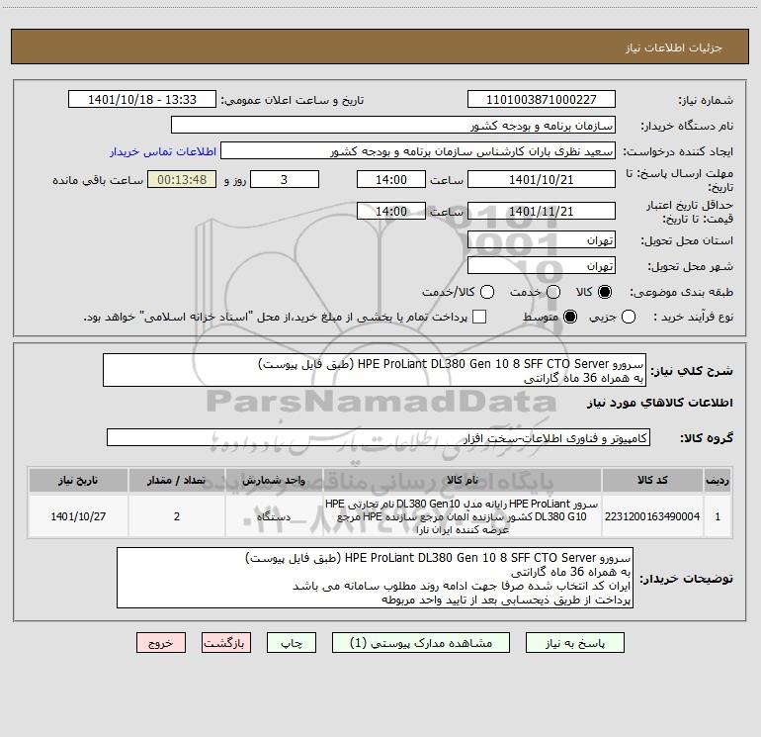This screenshot has height=737, width=761.
Task: Click the نوع فرآیند خرید label
Action: pyautogui.click(x=693, y=317)
